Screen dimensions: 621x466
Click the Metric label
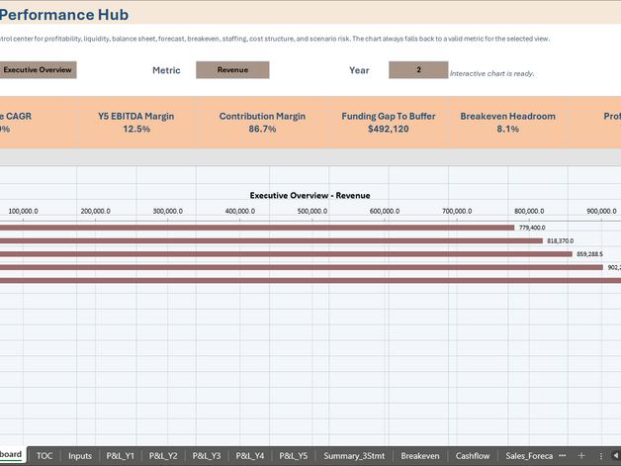tap(166, 70)
